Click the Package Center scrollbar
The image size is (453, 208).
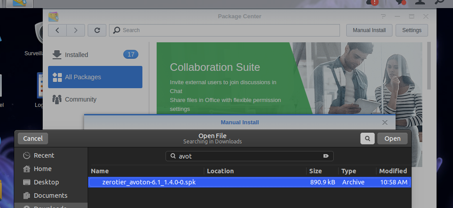(429, 65)
